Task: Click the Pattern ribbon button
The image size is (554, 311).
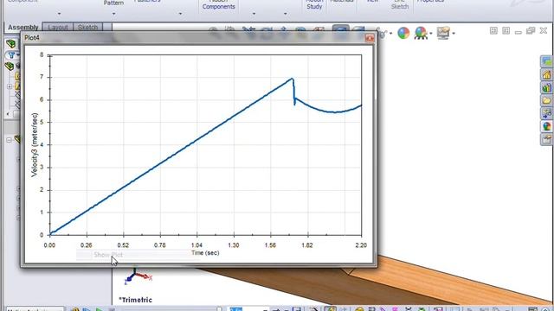Action: pos(113,3)
